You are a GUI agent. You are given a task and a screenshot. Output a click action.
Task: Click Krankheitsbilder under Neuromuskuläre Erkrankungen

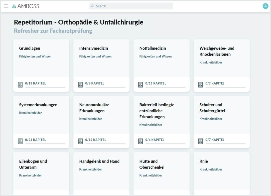[x=91, y=119]
